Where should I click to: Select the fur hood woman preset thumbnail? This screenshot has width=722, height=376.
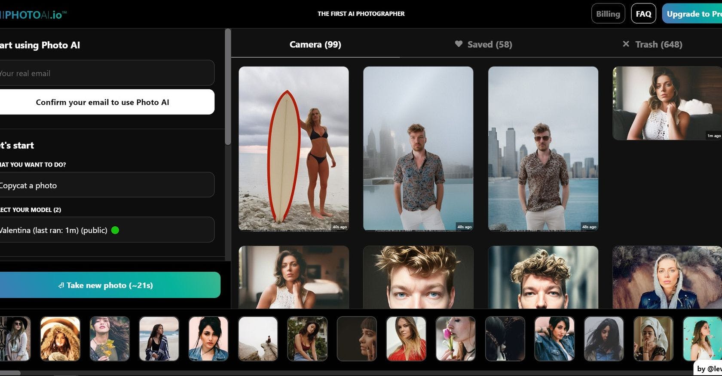(x=60, y=339)
